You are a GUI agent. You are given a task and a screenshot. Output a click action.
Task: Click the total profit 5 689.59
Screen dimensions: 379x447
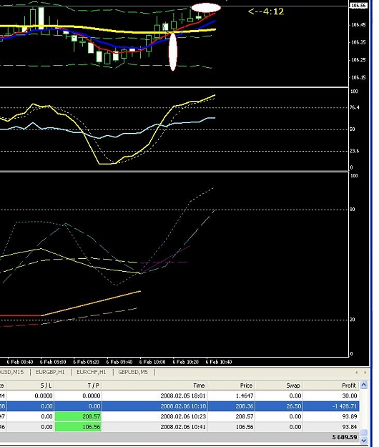[345, 437]
